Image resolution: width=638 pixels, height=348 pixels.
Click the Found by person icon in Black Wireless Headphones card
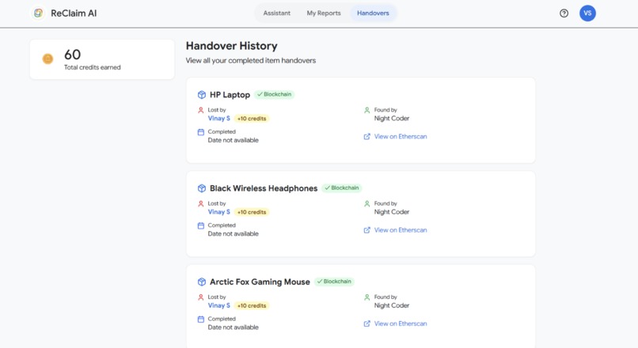tap(367, 204)
